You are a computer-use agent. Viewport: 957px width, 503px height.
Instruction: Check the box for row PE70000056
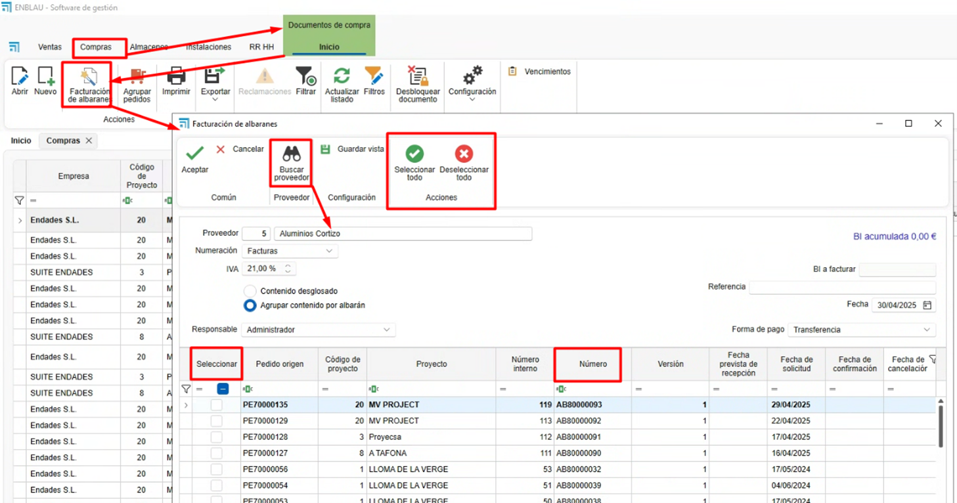216,470
